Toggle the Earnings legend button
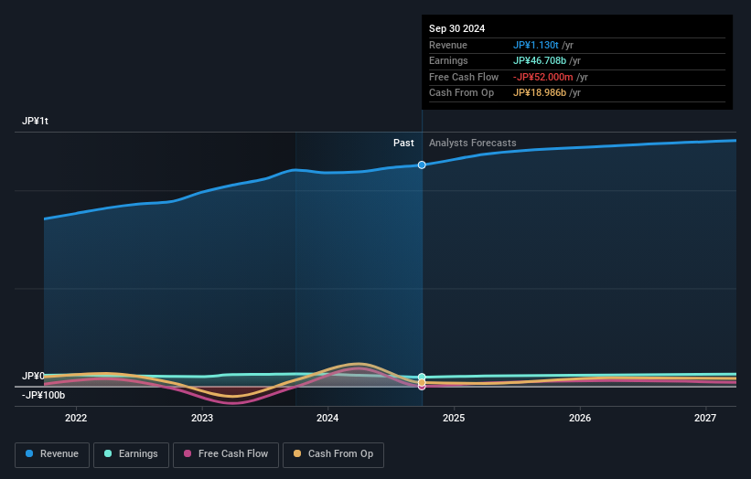Image resolution: width=751 pixels, height=479 pixels. [131, 454]
